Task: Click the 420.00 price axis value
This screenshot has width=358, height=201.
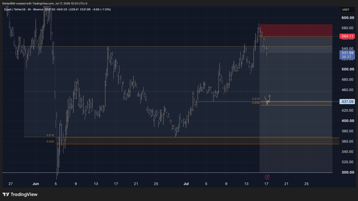Action: pyautogui.click(x=348, y=110)
